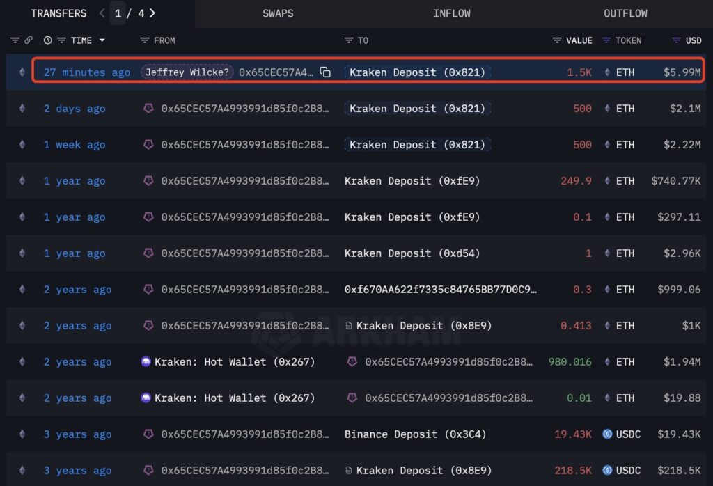Click Kraken logo in first Hot Wallet row
713x486 pixels.
146,362
